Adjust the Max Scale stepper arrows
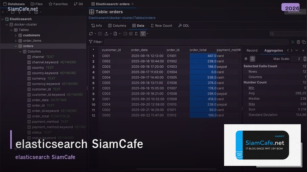 pos(305,59)
